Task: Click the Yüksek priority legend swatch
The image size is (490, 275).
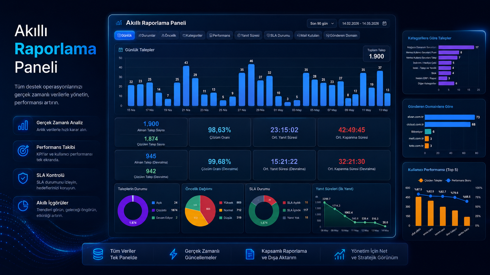Action: (221, 203)
